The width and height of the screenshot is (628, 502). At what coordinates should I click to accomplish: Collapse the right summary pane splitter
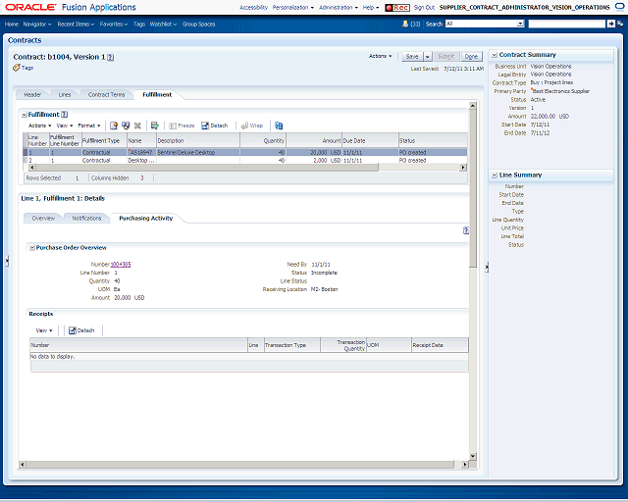pos(487,267)
